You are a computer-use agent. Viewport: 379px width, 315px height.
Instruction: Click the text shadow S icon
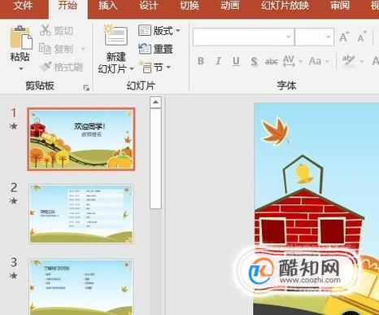(254, 61)
